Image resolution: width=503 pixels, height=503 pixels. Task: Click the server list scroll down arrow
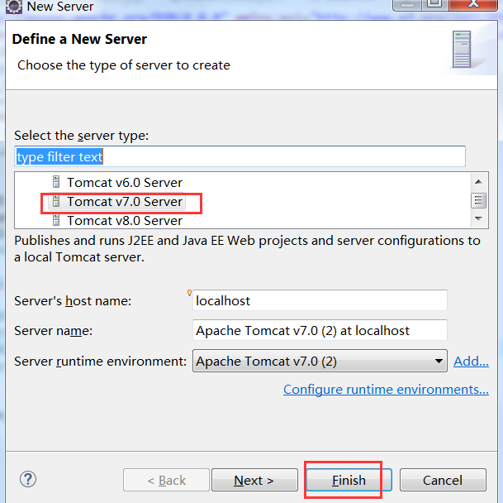pyautogui.click(x=478, y=218)
